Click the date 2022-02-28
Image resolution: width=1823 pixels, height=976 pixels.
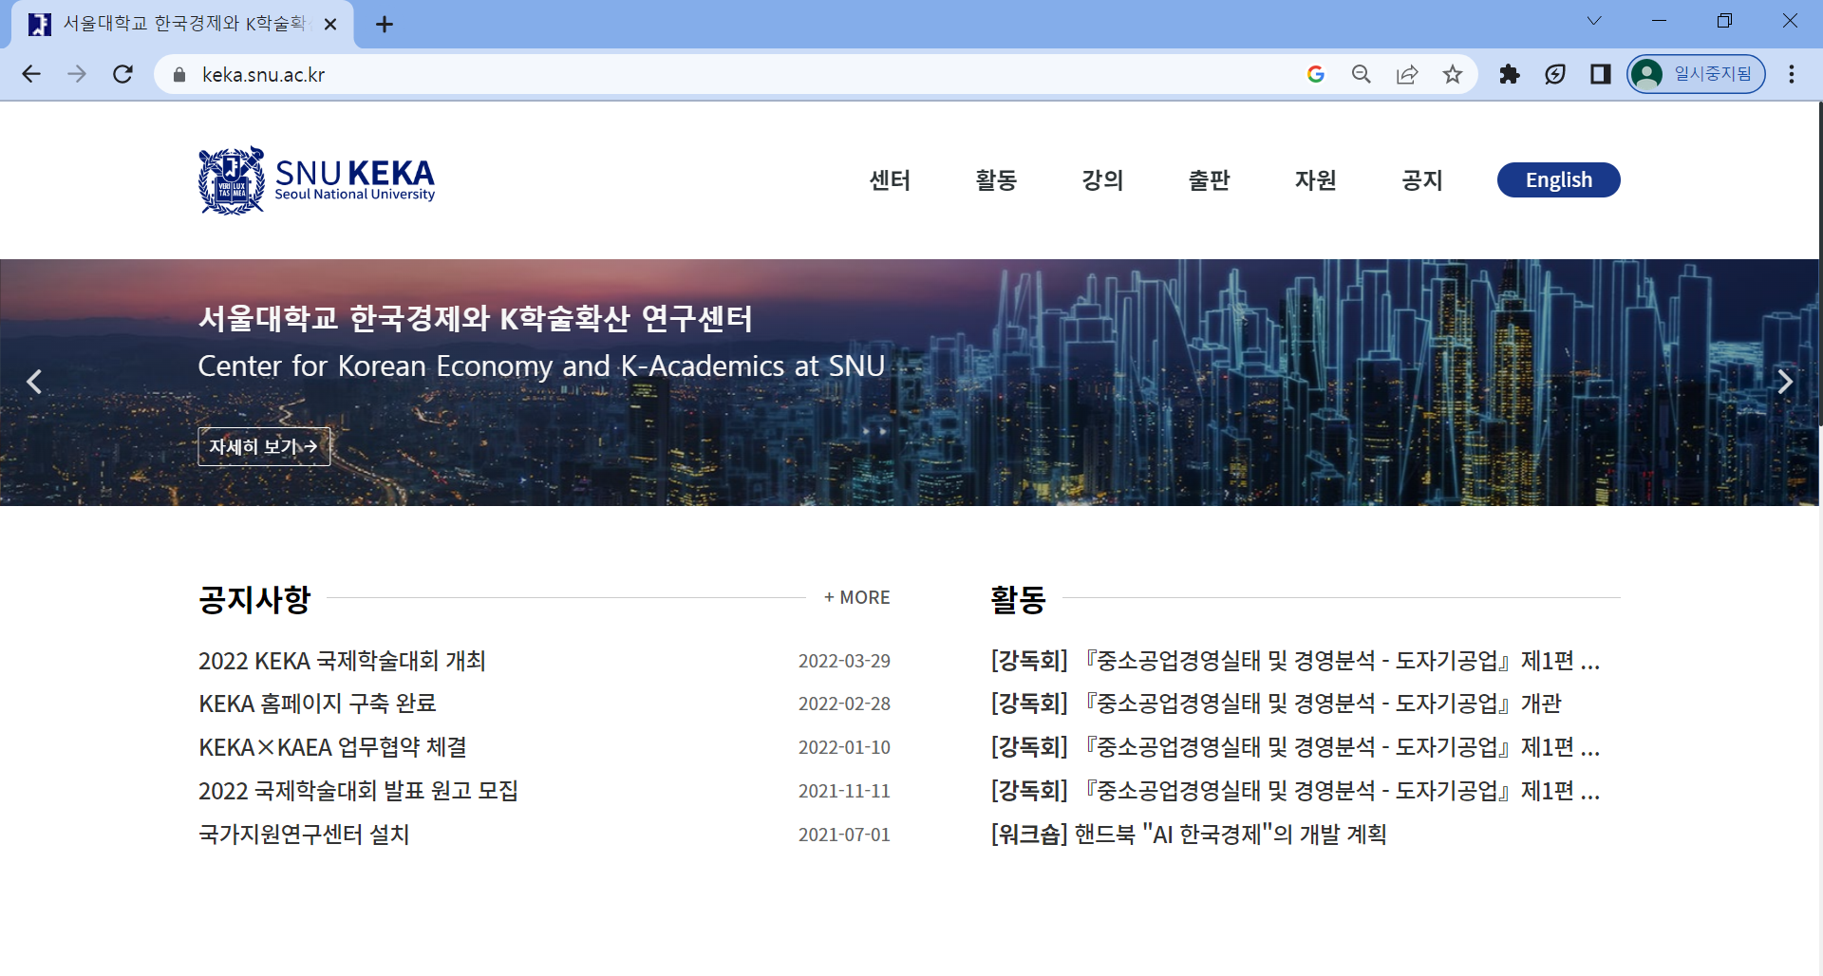click(x=844, y=704)
